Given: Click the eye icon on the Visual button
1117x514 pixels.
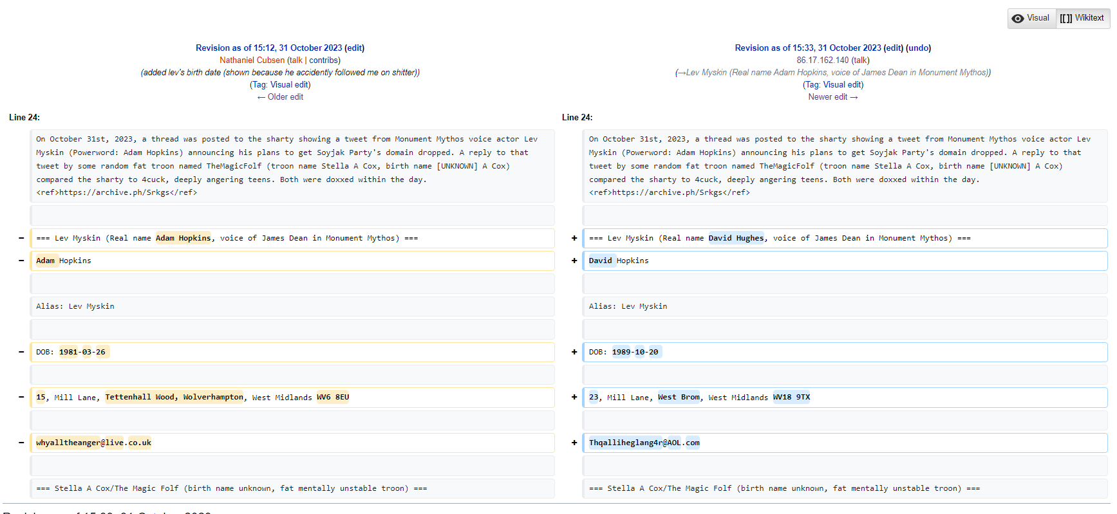Looking at the screenshot, I should click(1018, 19).
